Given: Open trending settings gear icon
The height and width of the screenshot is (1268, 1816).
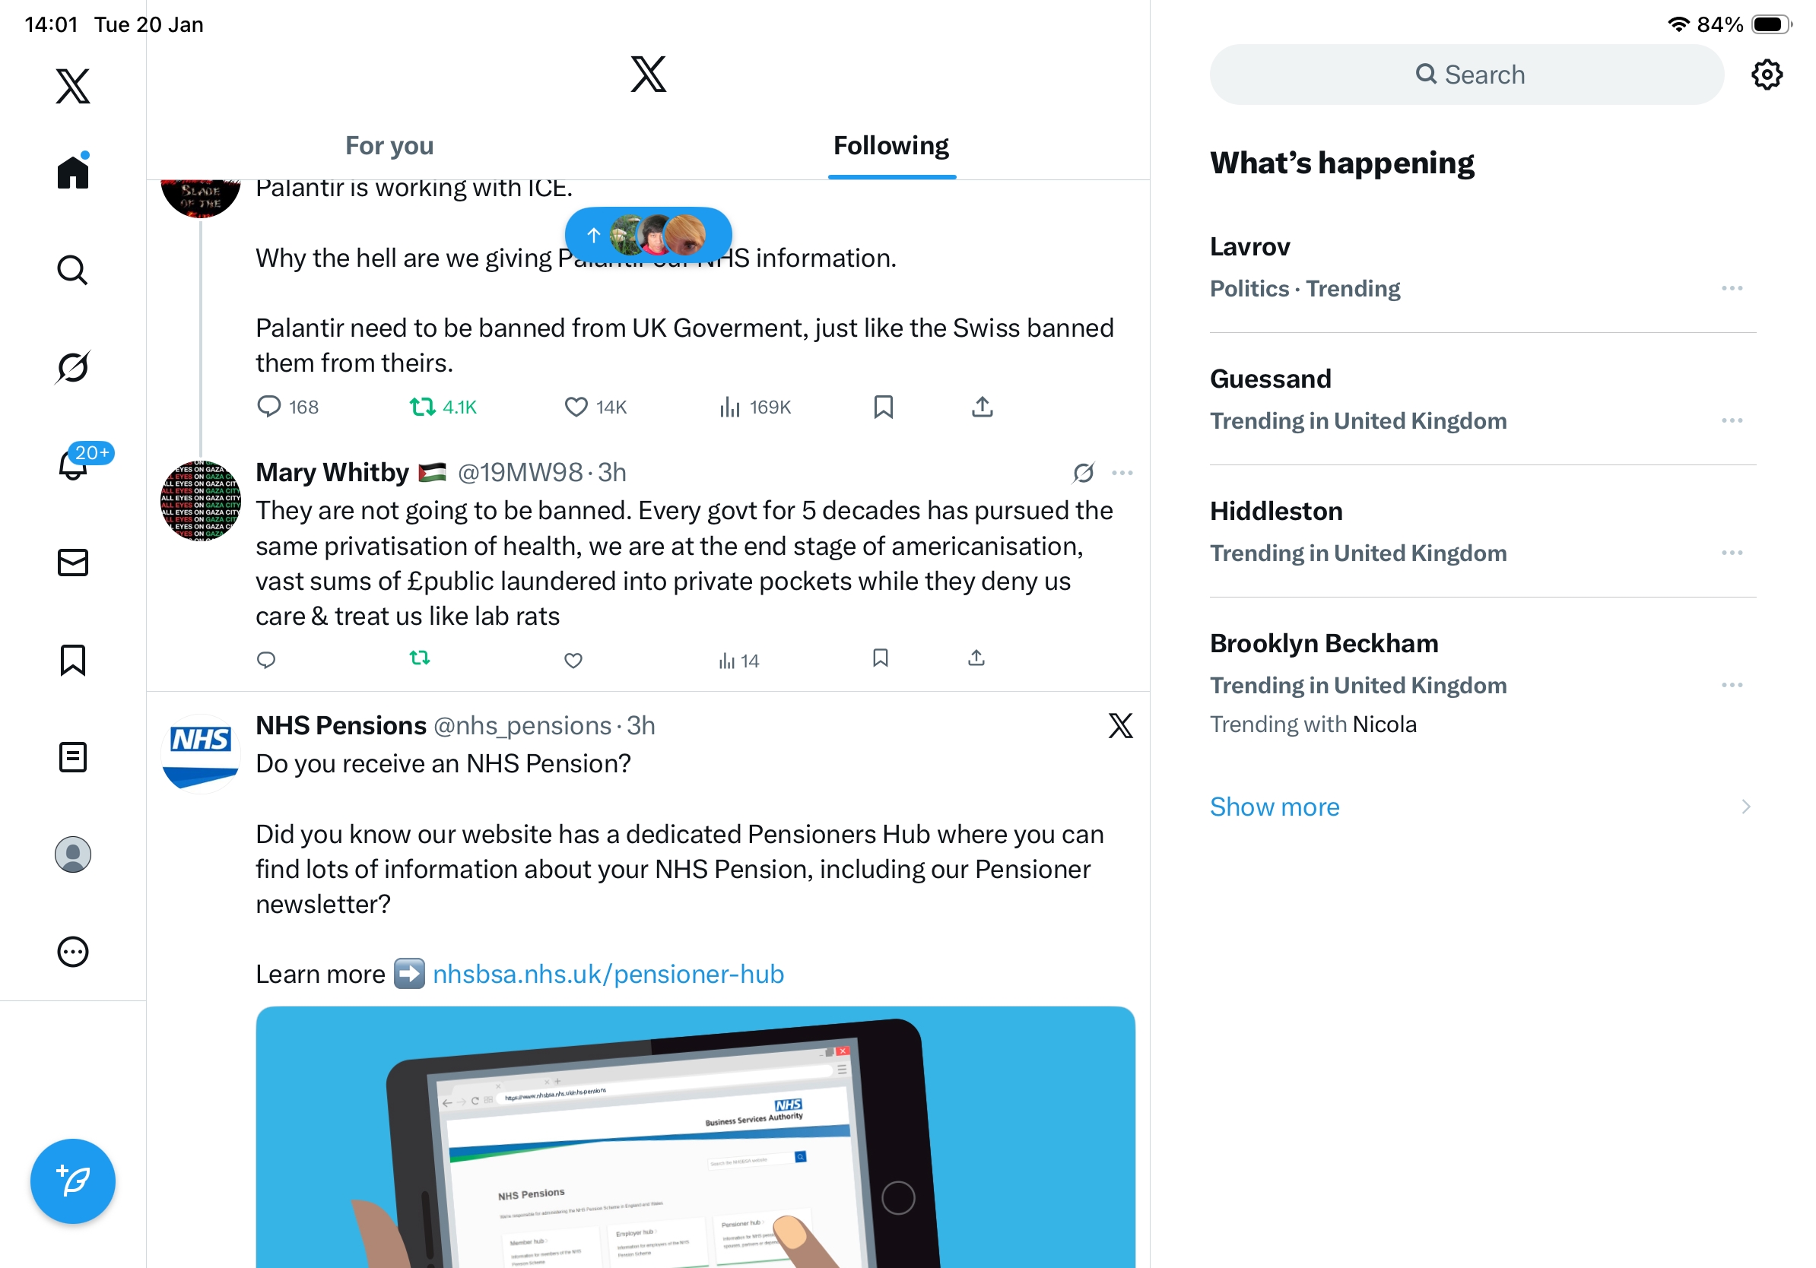Looking at the screenshot, I should 1766,74.
